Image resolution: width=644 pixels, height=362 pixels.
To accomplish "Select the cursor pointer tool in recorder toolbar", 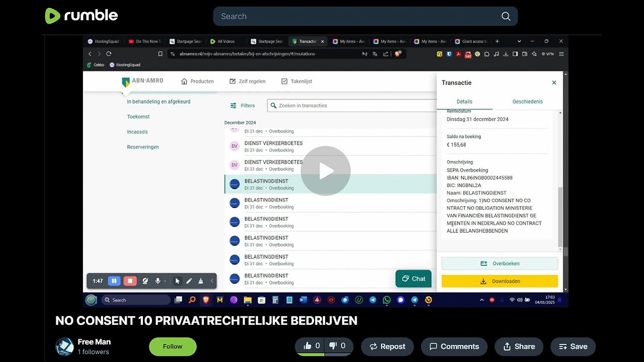I will pos(178,281).
